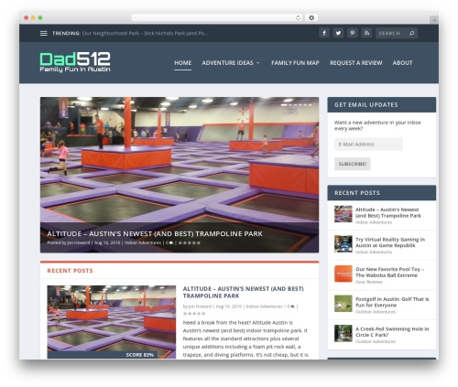Click the new tab plus button
The image size is (458, 387).
click(x=434, y=20)
